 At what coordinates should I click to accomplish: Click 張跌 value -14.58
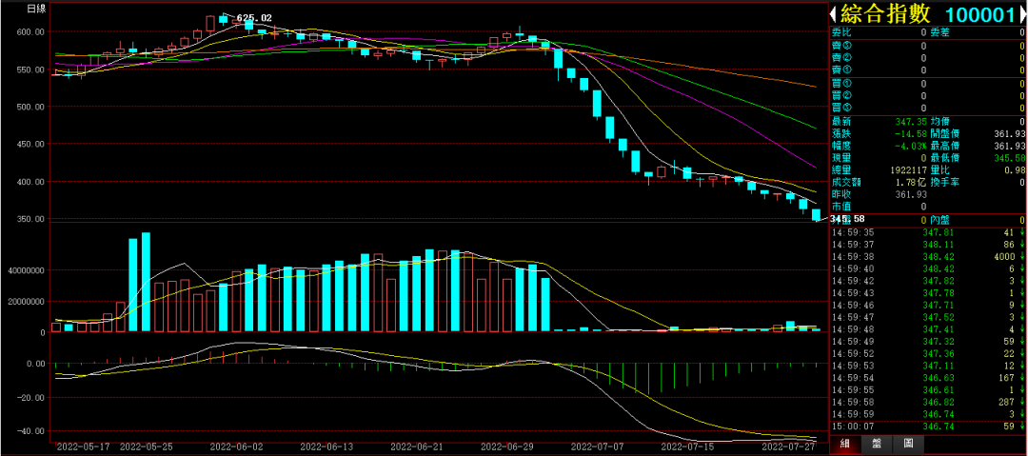(x=911, y=133)
